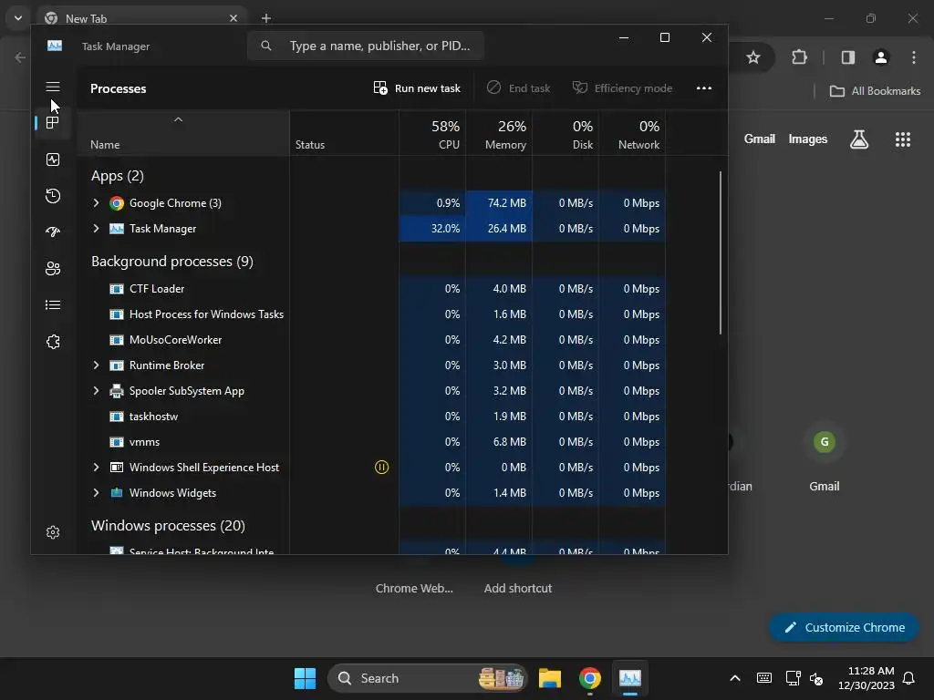Select the Processes icon in sidebar

coord(52,123)
